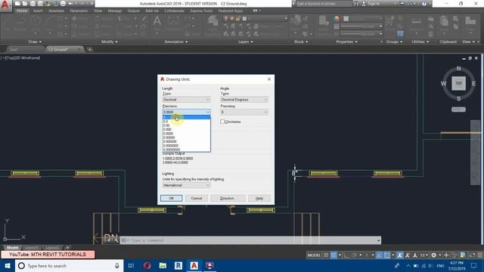
Task: Click the Match Properties icon in Properties panel
Action: point(324,21)
